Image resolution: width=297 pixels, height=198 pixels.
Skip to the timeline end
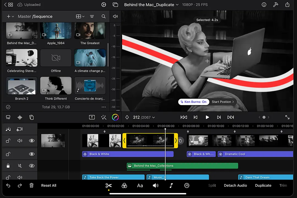230,117
